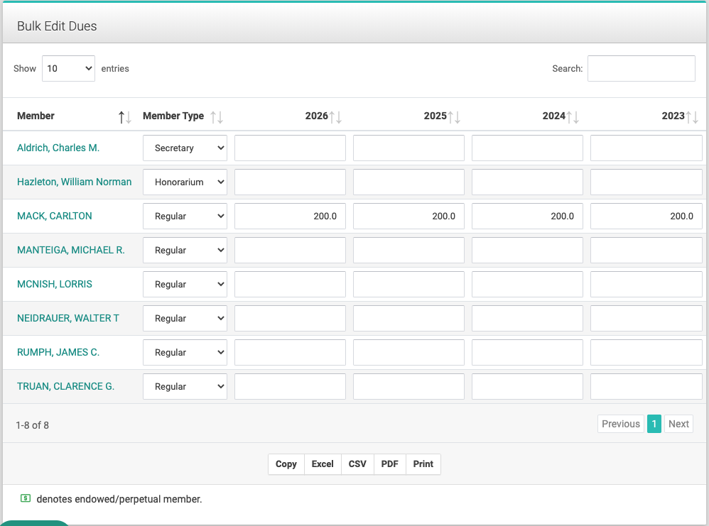This screenshot has height=526, width=709.
Task: Sort by 2026 dues column arrows
Action: pos(335,117)
